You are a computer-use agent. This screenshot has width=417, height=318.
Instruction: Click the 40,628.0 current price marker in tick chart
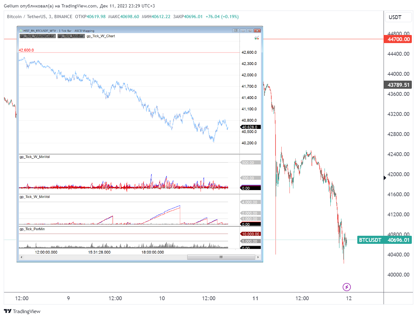251,127
